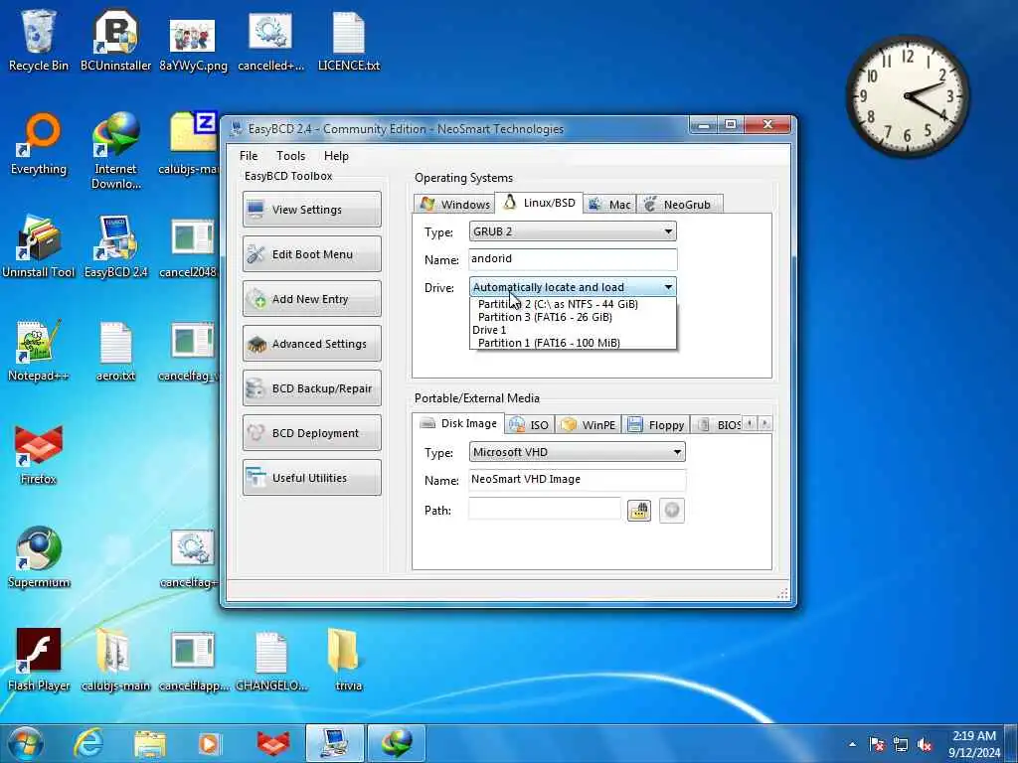Select the Notepad++ desktop shortcut
Viewport: 1018px width, 763px height.
pyautogui.click(x=39, y=351)
